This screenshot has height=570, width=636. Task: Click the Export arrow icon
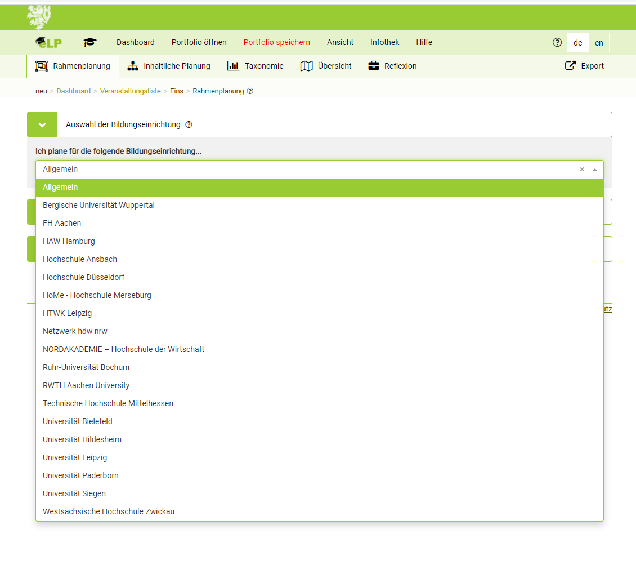pos(570,65)
